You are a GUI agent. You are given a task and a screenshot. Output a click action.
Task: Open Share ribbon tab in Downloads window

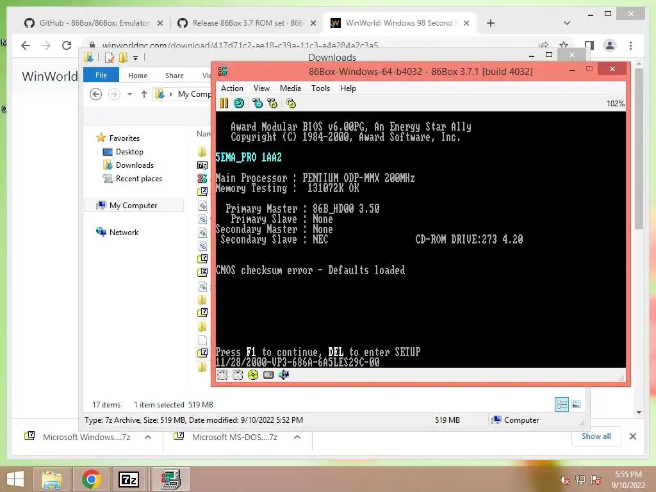click(x=174, y=76)
